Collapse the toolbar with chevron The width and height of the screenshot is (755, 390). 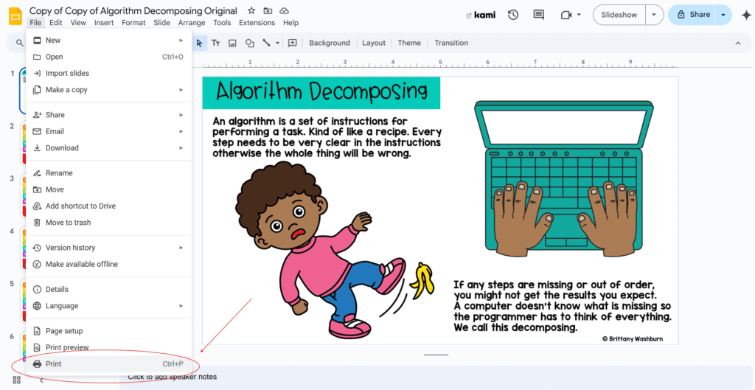click(x=737, y=43)
